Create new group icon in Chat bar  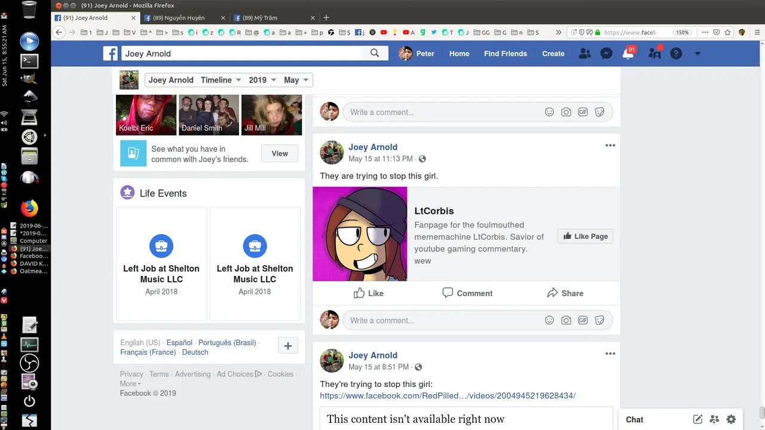click(714, 419)
